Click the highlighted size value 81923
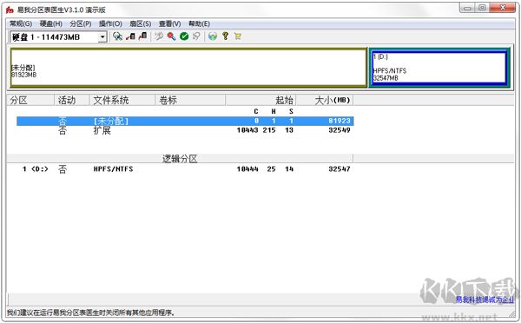 [x=340, y=121]
